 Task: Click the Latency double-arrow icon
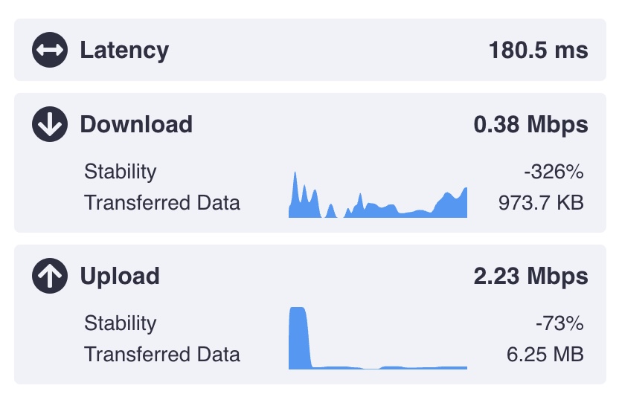[x=50, y=51]
